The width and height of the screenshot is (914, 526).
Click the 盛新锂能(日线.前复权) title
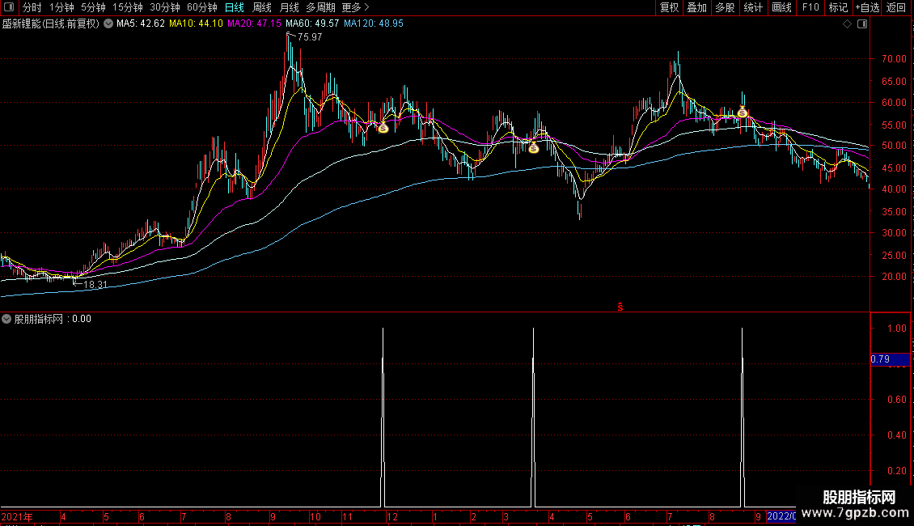click(x=51, y=23)
